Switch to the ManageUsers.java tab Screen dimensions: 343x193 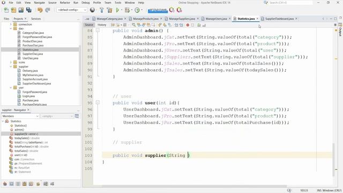[x=216, y=19]
